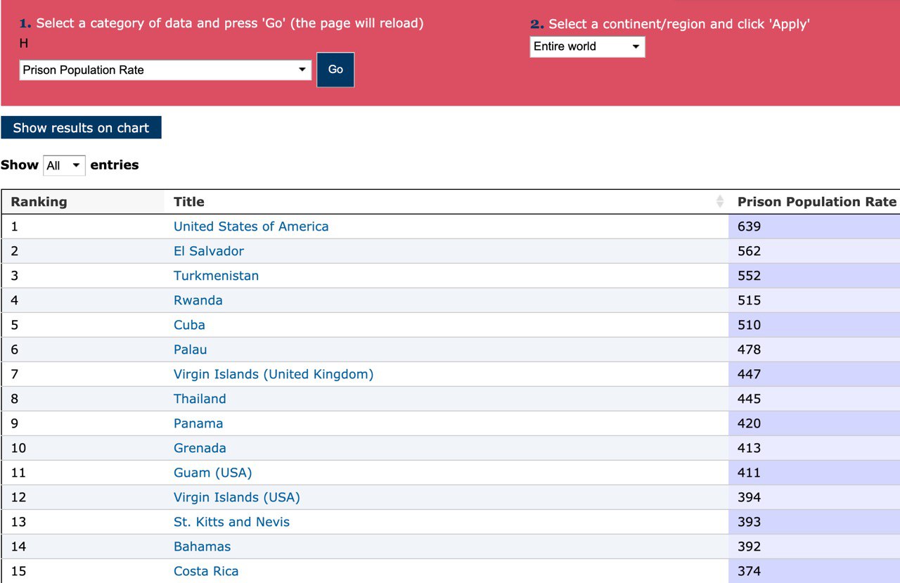
Task: Sort by the Ranking column header
Action: (39, 202)
